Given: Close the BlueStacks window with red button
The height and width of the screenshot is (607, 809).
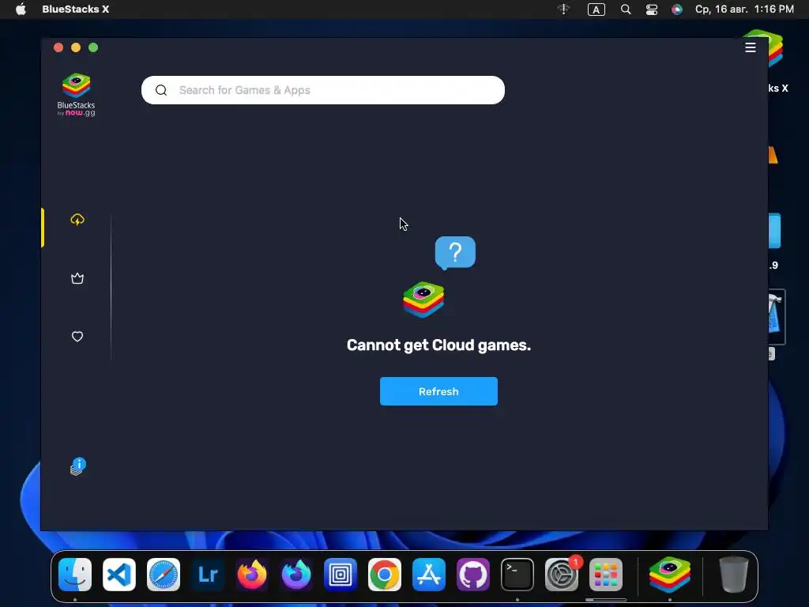Looking at the screenshot, I should coord(58,47).
